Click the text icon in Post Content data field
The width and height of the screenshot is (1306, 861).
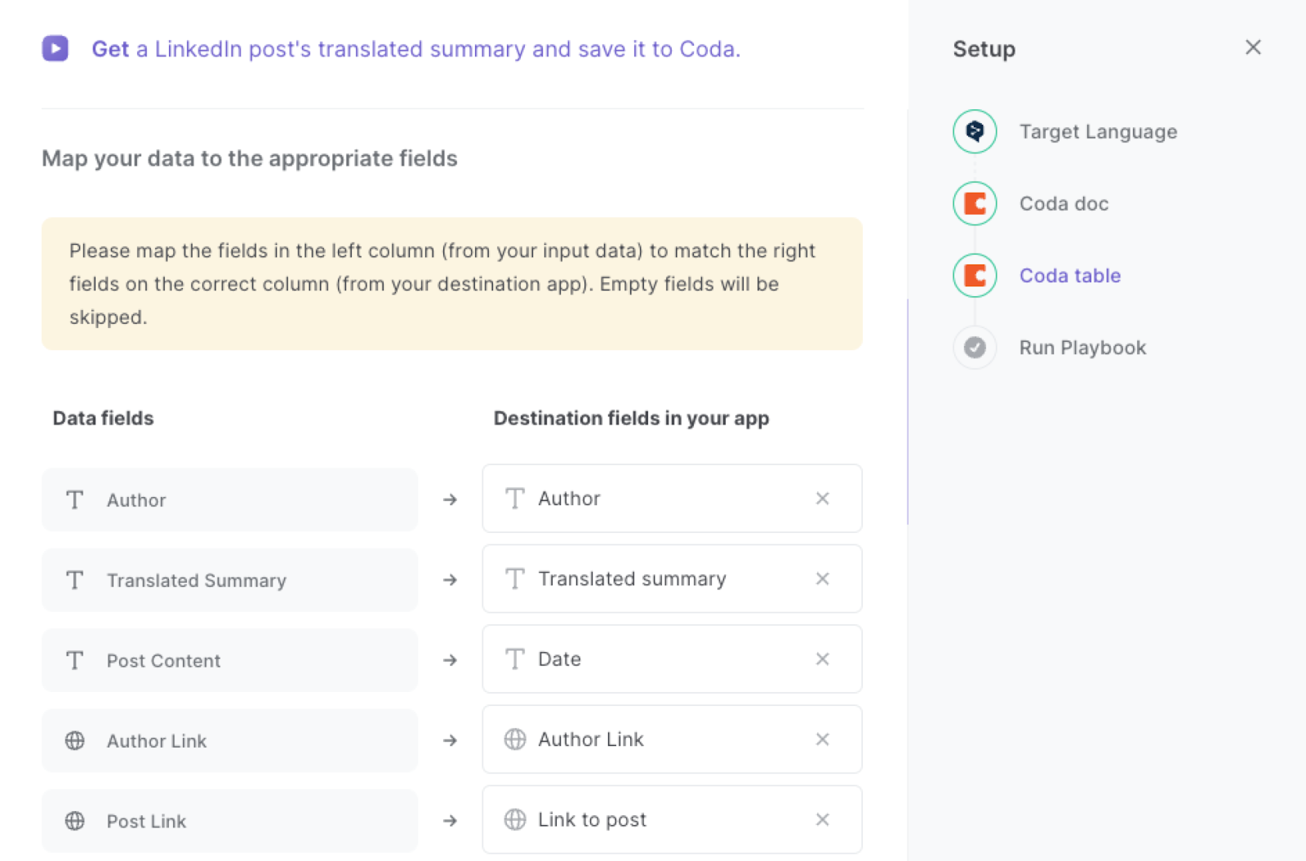point(75,660)
